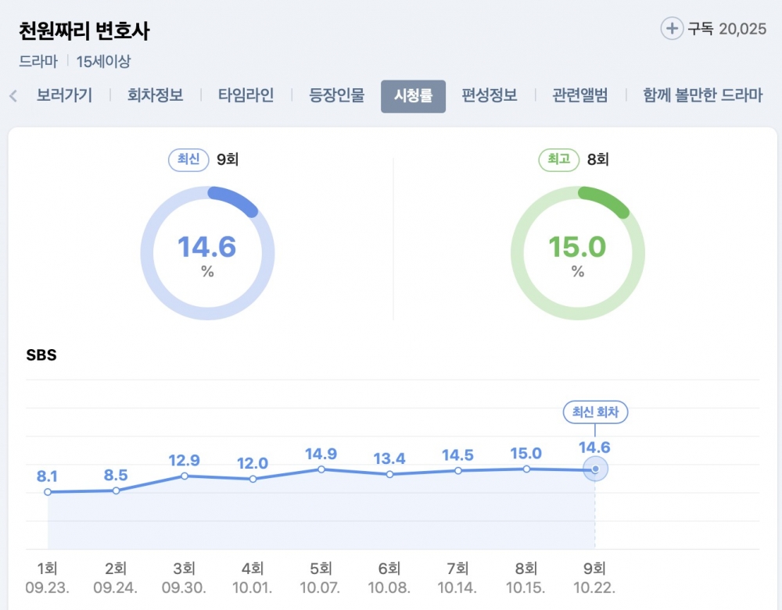Open the 보러가기 tab
The height and width of the screenshot is (610, 782).
point(64,96)
